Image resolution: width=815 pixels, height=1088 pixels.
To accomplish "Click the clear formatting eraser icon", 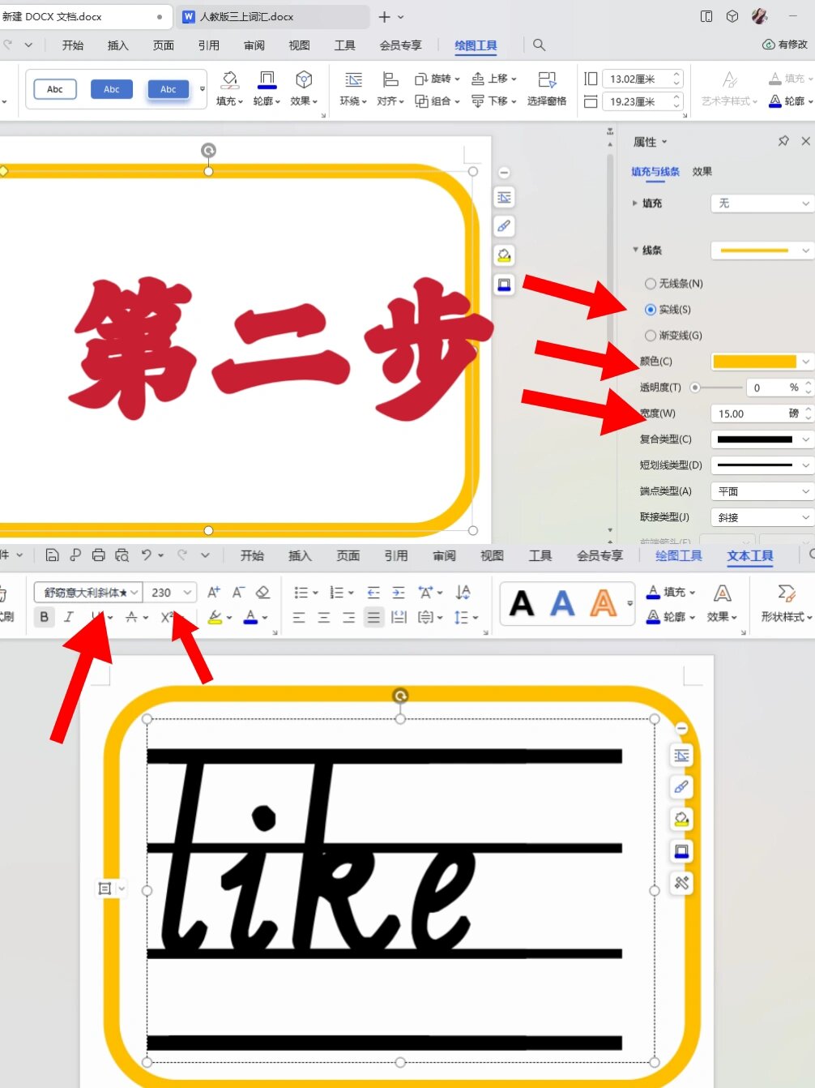I will click(262, 593).
